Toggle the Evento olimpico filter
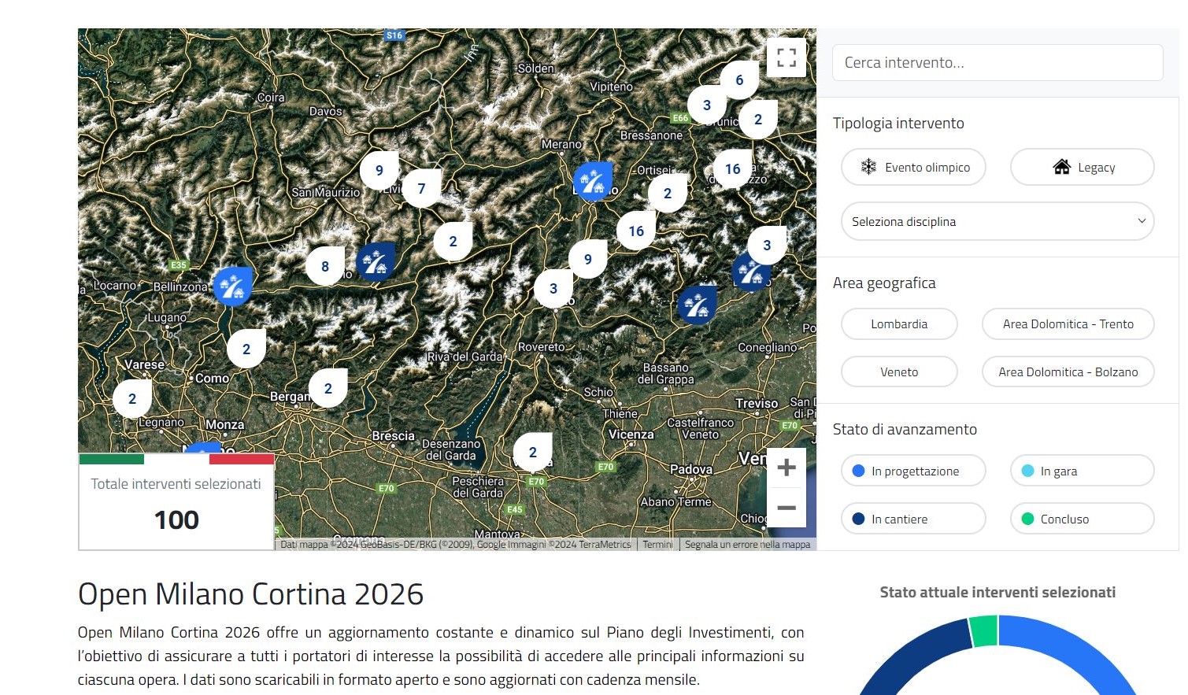Screen dimensions: 1188x695 (x=913, y=167)
